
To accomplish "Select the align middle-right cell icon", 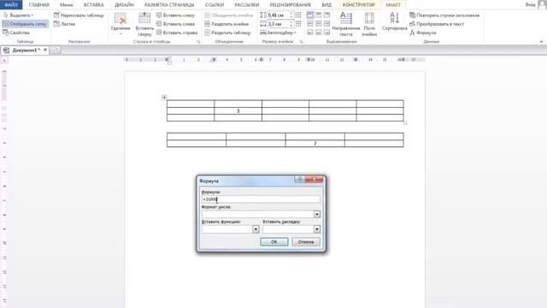I will click(x=326, y=24).
